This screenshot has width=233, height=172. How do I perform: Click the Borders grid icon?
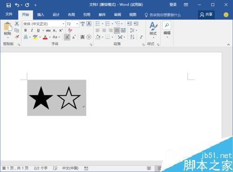pyautogui.click(x=108, y=37)
